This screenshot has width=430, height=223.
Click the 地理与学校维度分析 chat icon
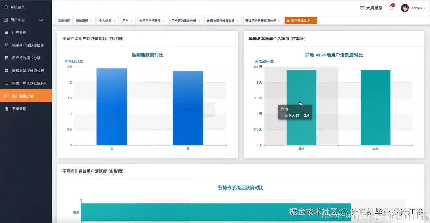tap(7, 71)
